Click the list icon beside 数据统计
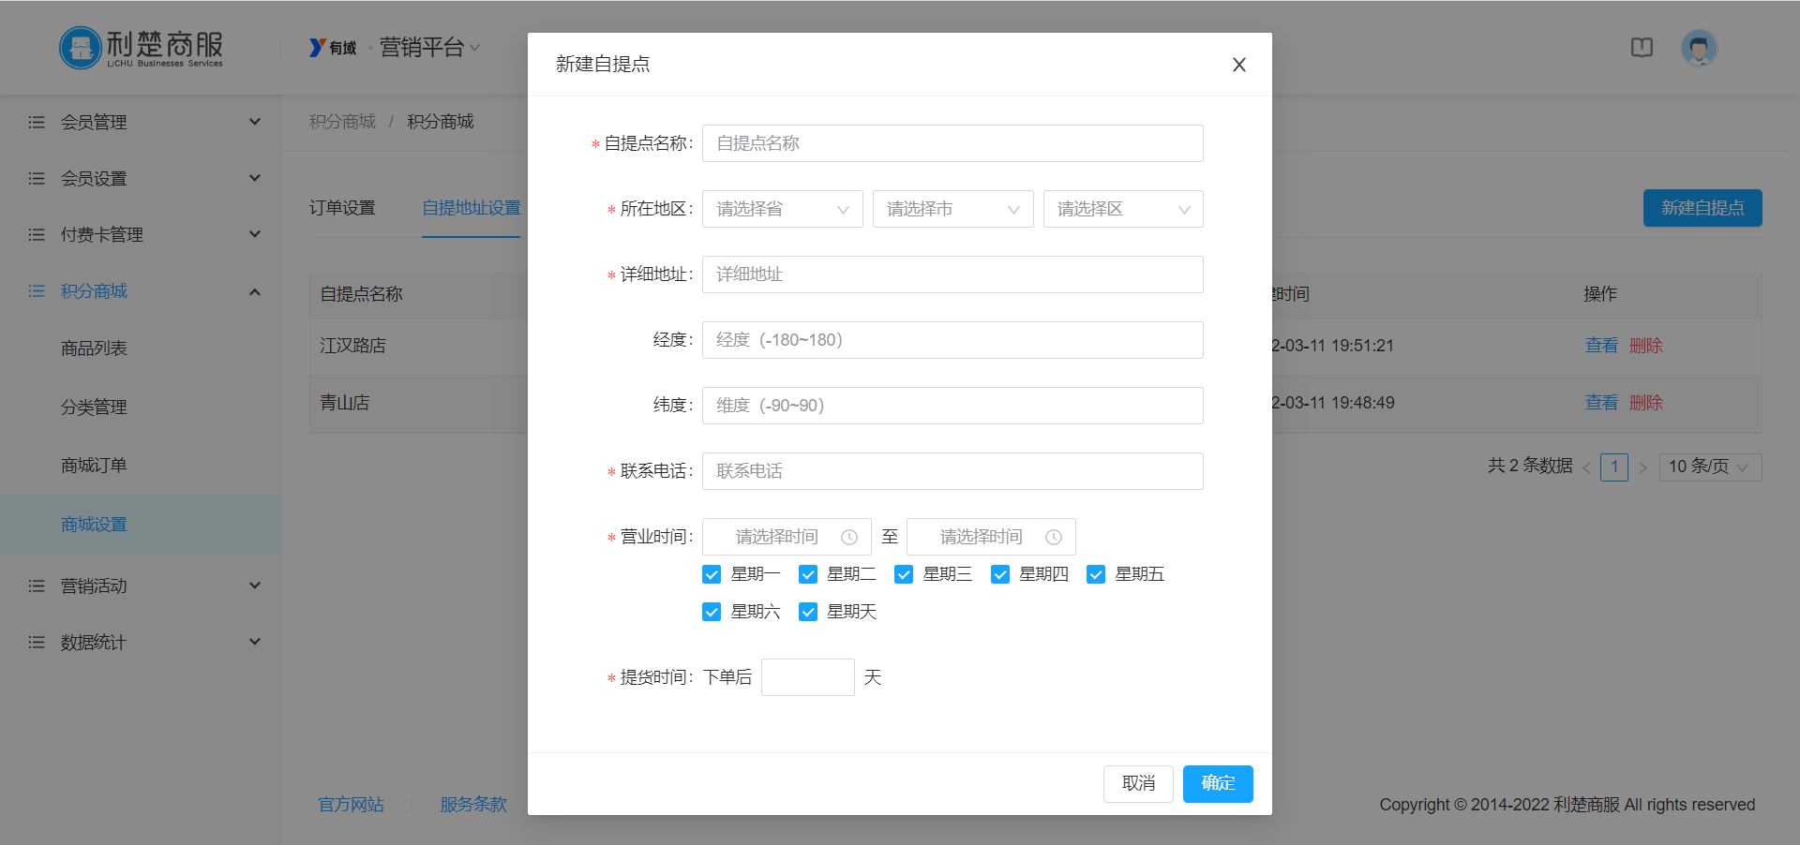This screenshot has width=1800, height=845. [x=37, y=642]
